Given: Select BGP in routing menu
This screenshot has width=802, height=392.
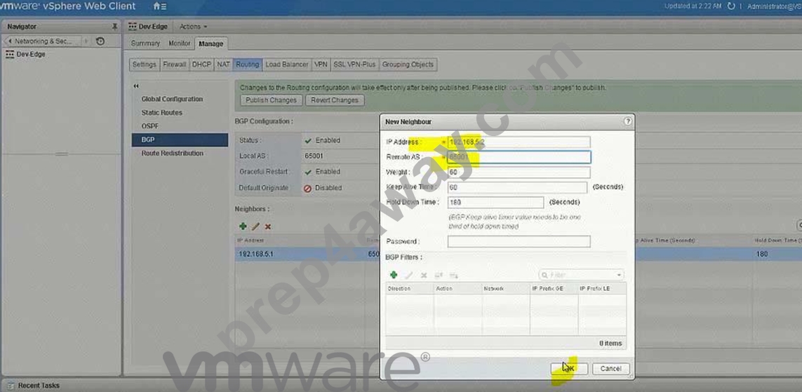Looking at the screenshot, I should (180, 140).
